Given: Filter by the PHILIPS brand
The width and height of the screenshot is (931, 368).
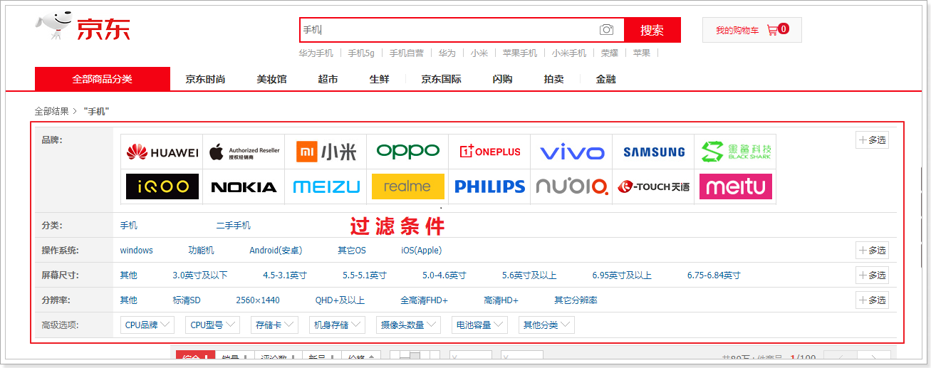Looking at the screenshot, I should click(x=489, y=186).
